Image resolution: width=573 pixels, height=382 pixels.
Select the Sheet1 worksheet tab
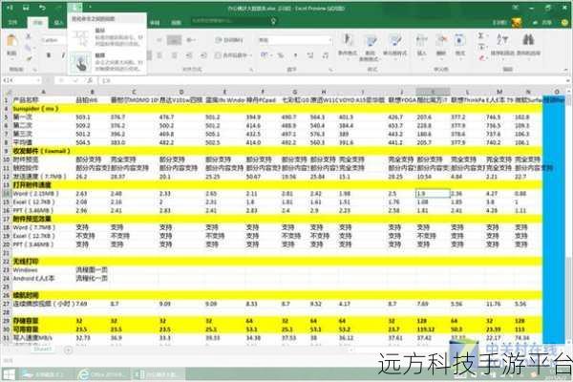point(42,350)
